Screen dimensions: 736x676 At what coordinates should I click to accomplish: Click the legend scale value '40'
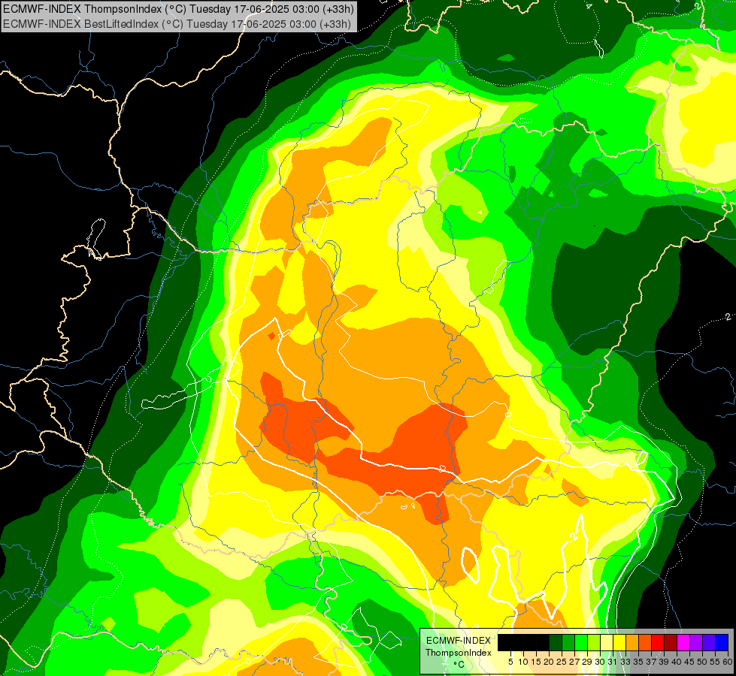tap(677, 662)
